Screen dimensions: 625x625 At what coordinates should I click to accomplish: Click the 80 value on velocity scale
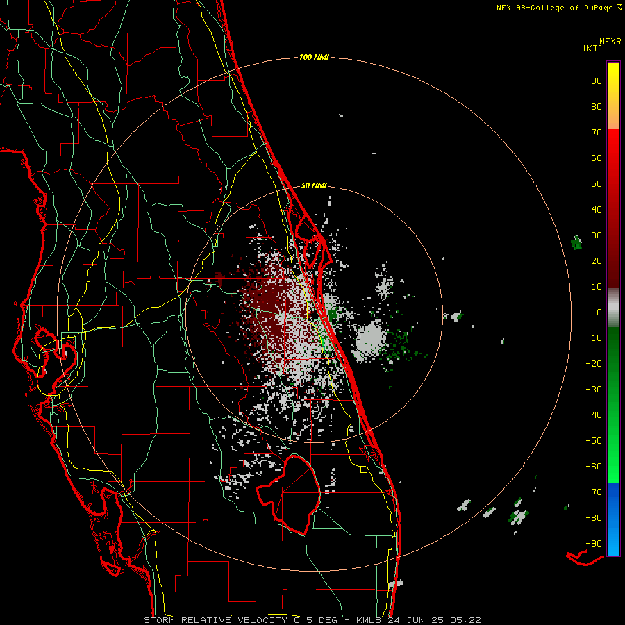click(x=597, y=106)
